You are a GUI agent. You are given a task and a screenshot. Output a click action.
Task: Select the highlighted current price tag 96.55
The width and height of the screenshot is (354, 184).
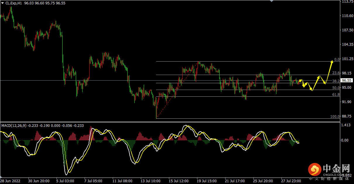coord(347,81)
